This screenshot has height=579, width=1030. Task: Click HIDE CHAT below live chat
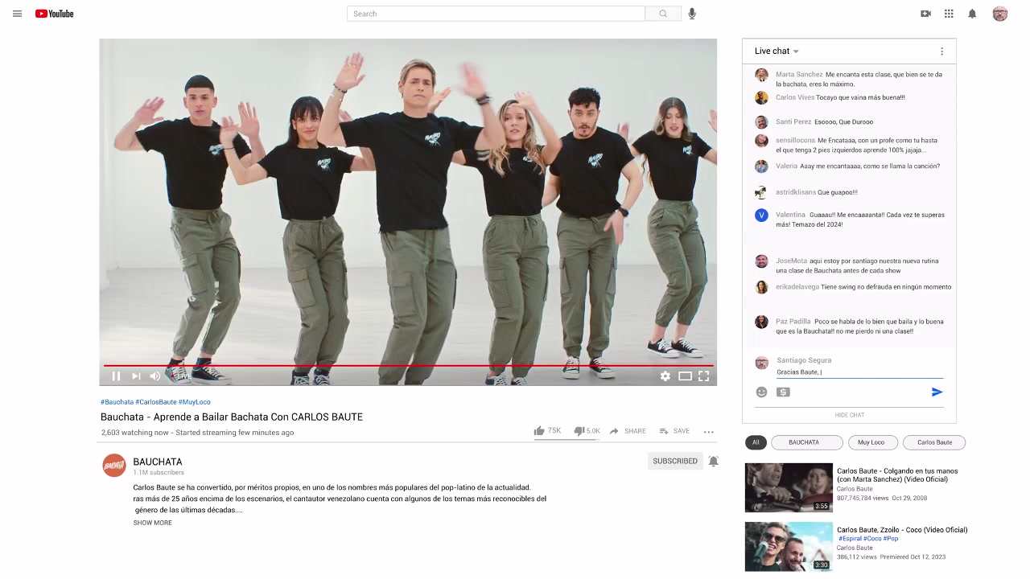coord(850,415)
